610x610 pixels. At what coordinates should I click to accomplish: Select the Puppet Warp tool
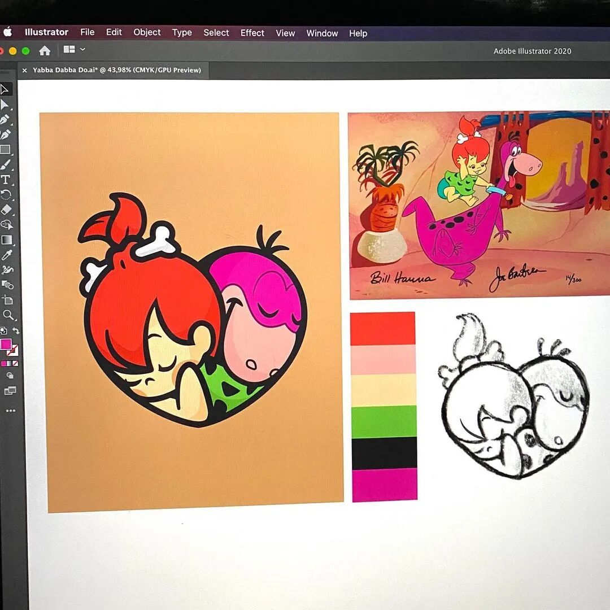(x=7, y=269)
